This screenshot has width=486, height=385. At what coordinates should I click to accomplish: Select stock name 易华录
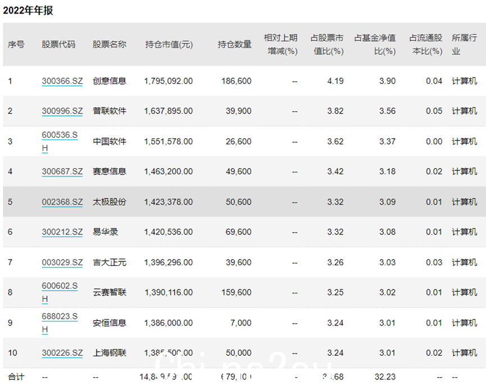click(106, 232)
